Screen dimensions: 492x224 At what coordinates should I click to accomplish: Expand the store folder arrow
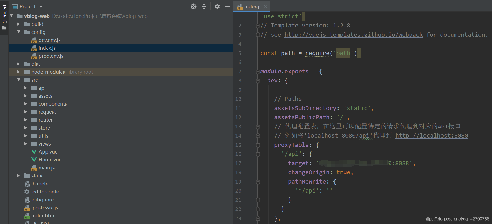point(26,128)
